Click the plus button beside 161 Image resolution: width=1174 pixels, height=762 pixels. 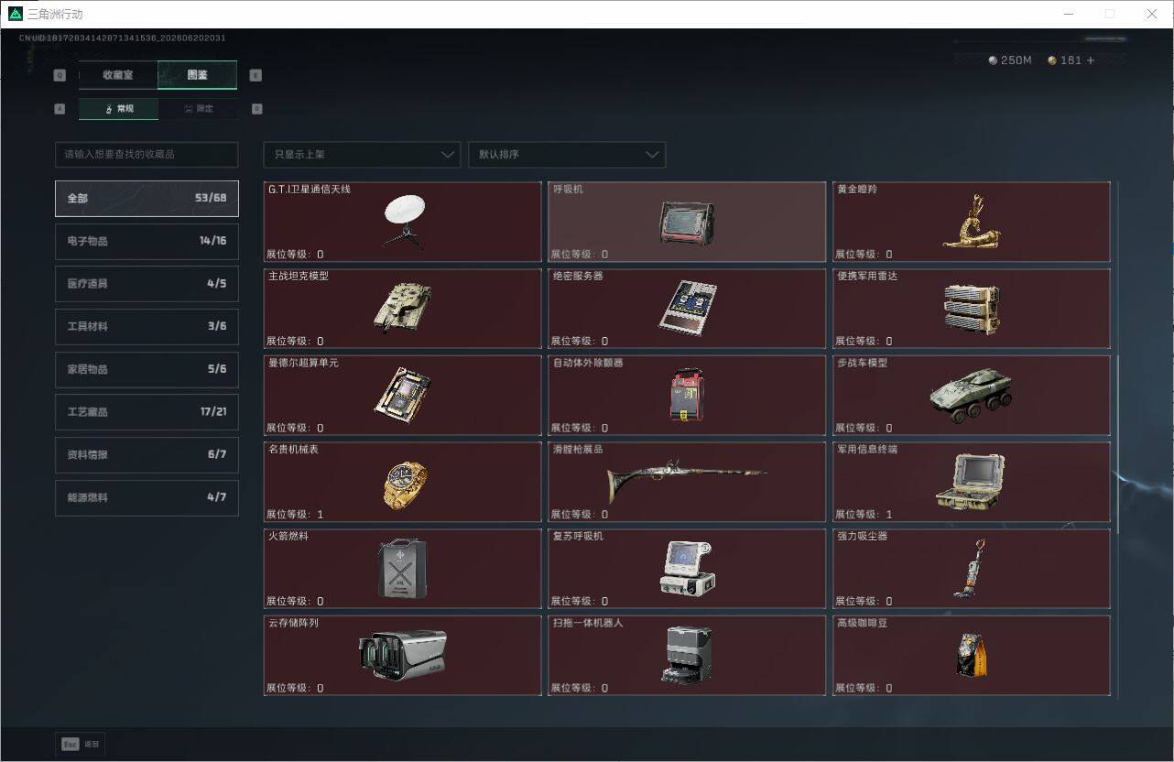1090,60
